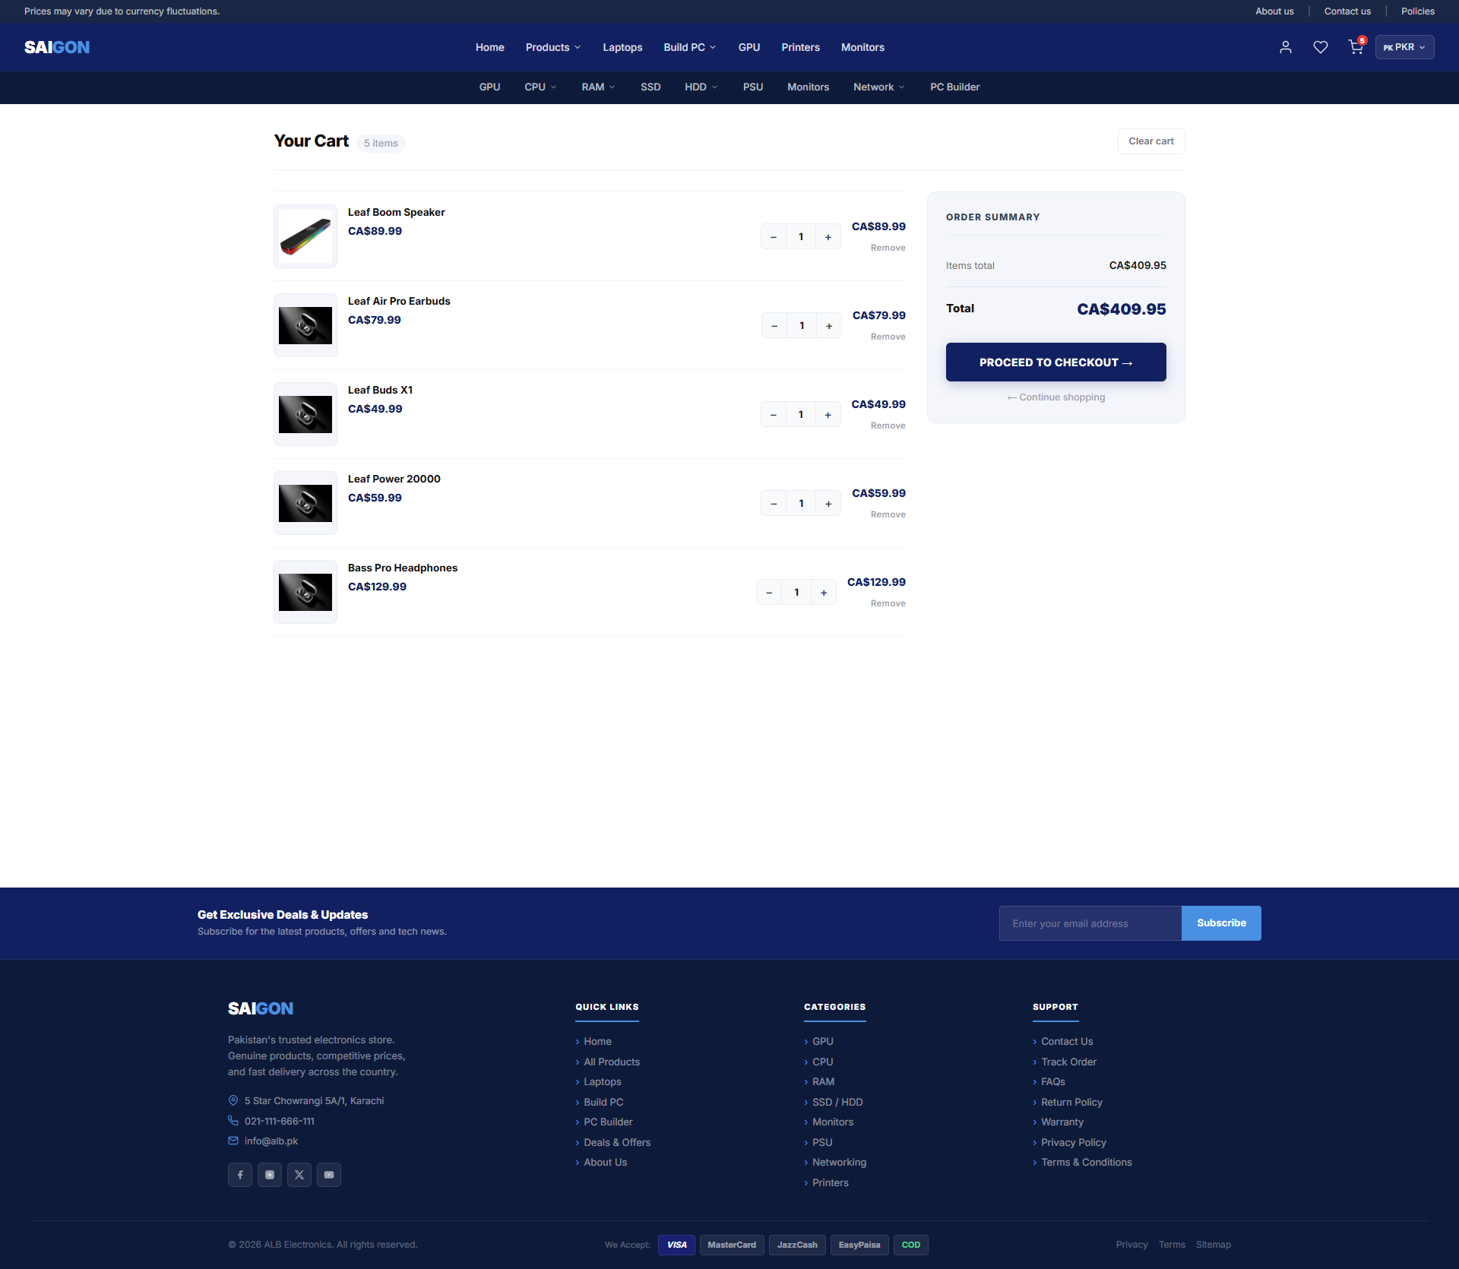Open Printers in main navigation
The height and width of the screenshot is (1269, 1459).
click(800, 47)
